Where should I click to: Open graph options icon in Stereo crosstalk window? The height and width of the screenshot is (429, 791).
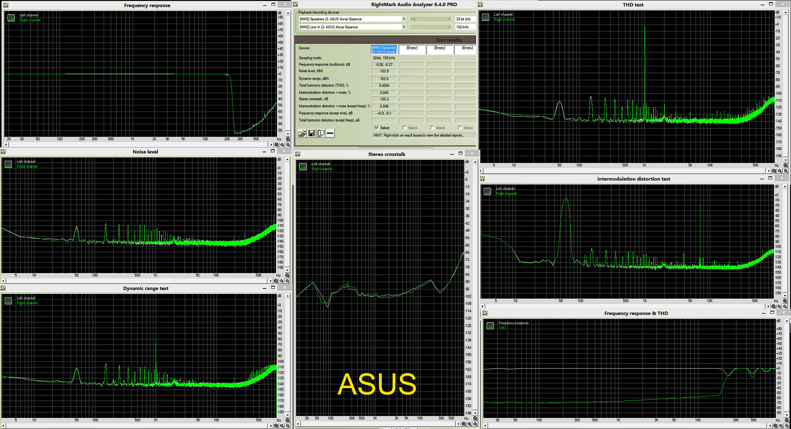[x=303, y=166]
